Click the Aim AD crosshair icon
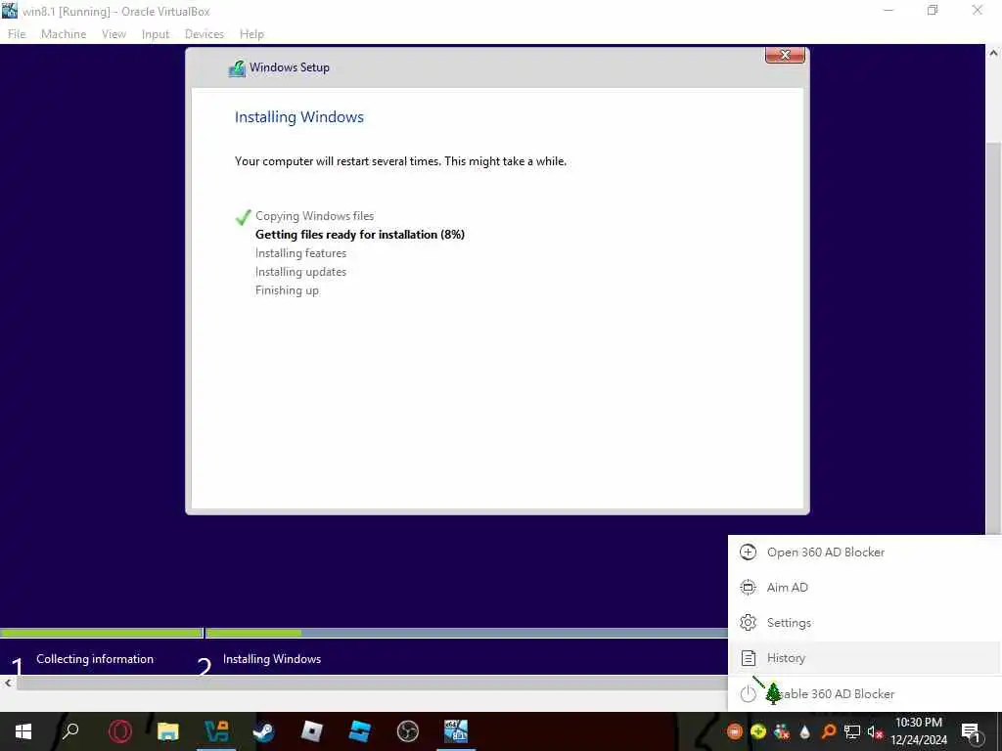Viewport: 1002px width, 751px height. [x=748, y=587]
